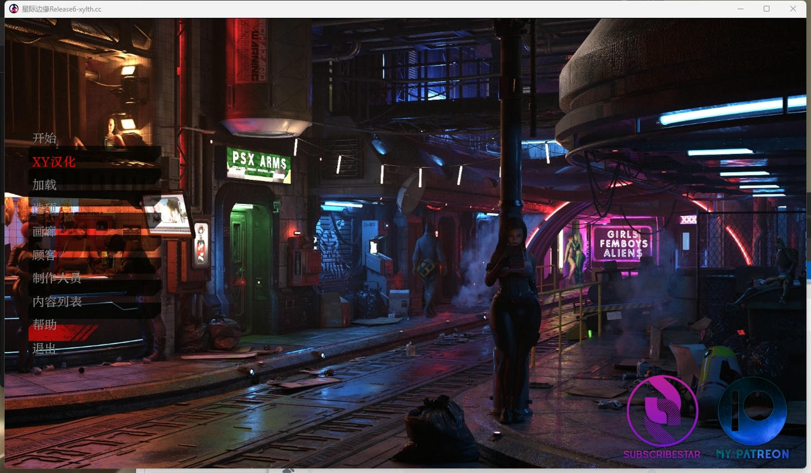811x473 pixels.
Task: Click the SUBSCRIBESTAR text label
Action: [x=662, y=454]
